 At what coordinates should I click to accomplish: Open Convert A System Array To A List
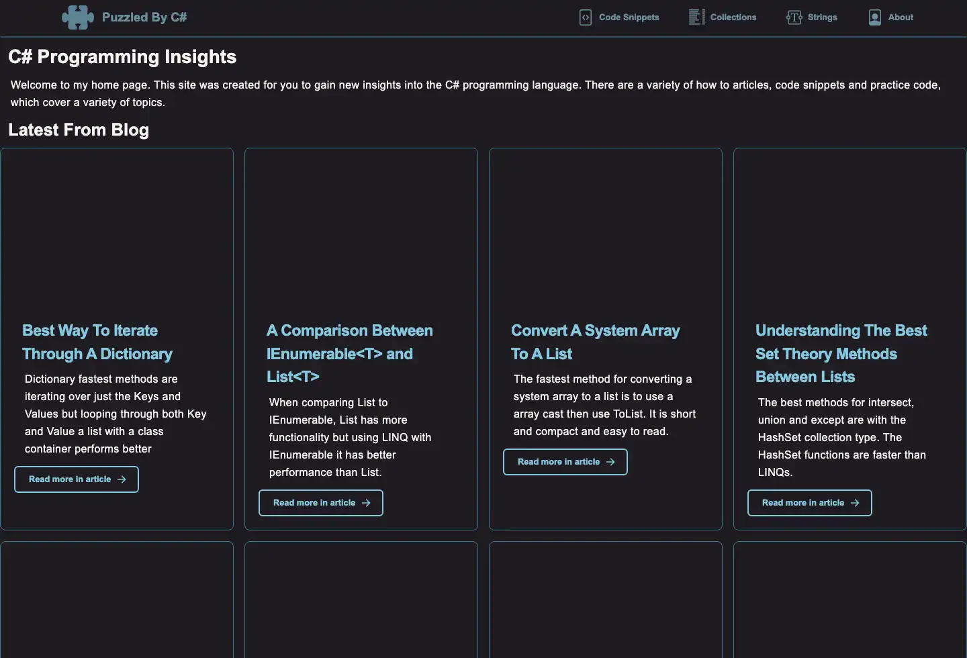point(595,342)
